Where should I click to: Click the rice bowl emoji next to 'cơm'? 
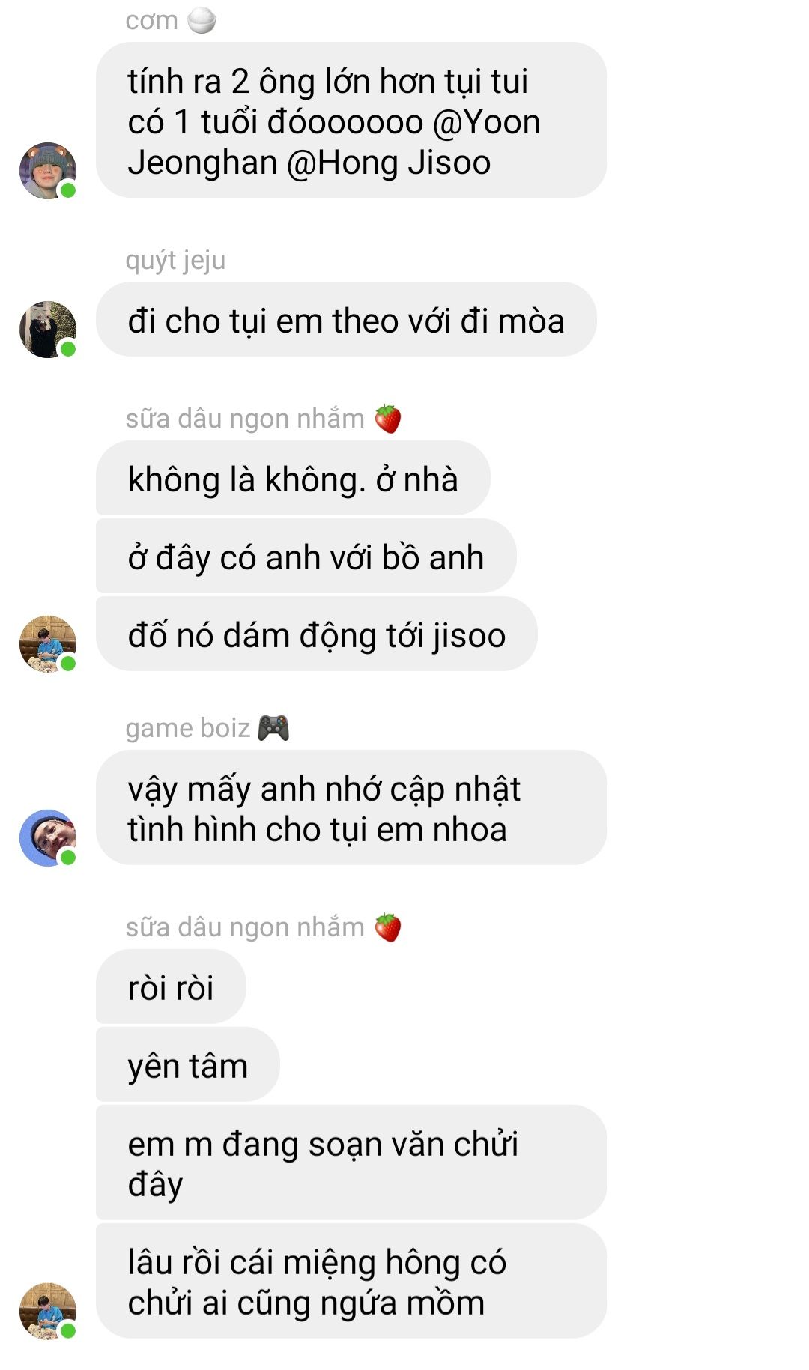(x=202, y=21)
